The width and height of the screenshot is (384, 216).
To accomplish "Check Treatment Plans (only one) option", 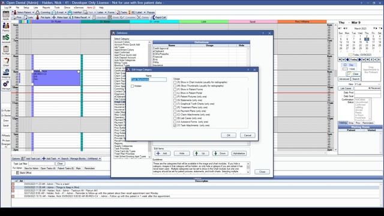I will 175,107.
